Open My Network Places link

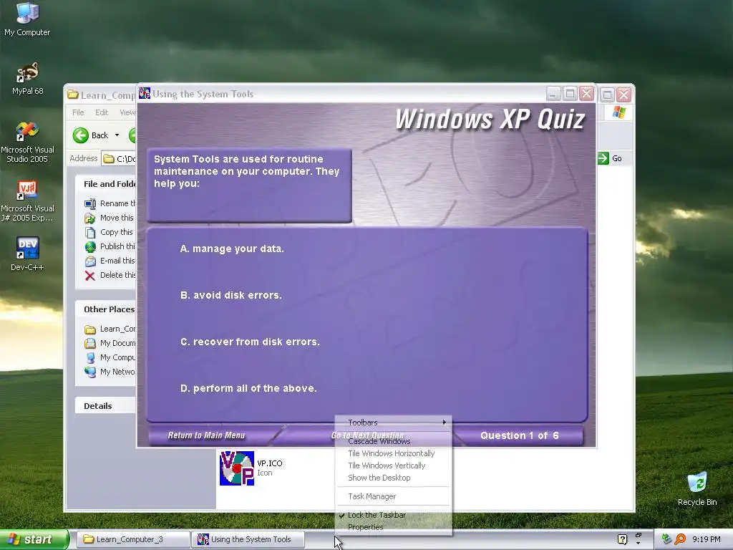pos(110,372)
